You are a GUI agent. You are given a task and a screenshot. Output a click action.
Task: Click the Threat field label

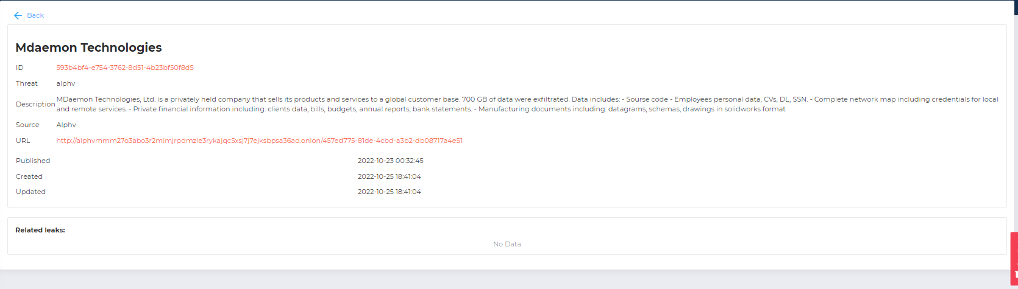coord(27,83)
